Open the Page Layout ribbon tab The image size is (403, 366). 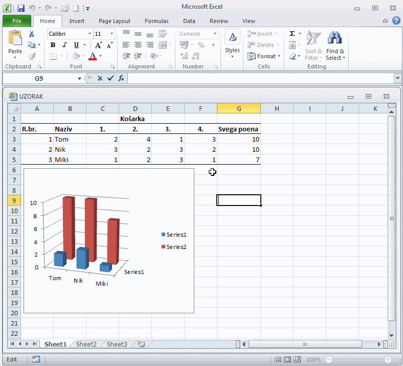pos(115,21)
